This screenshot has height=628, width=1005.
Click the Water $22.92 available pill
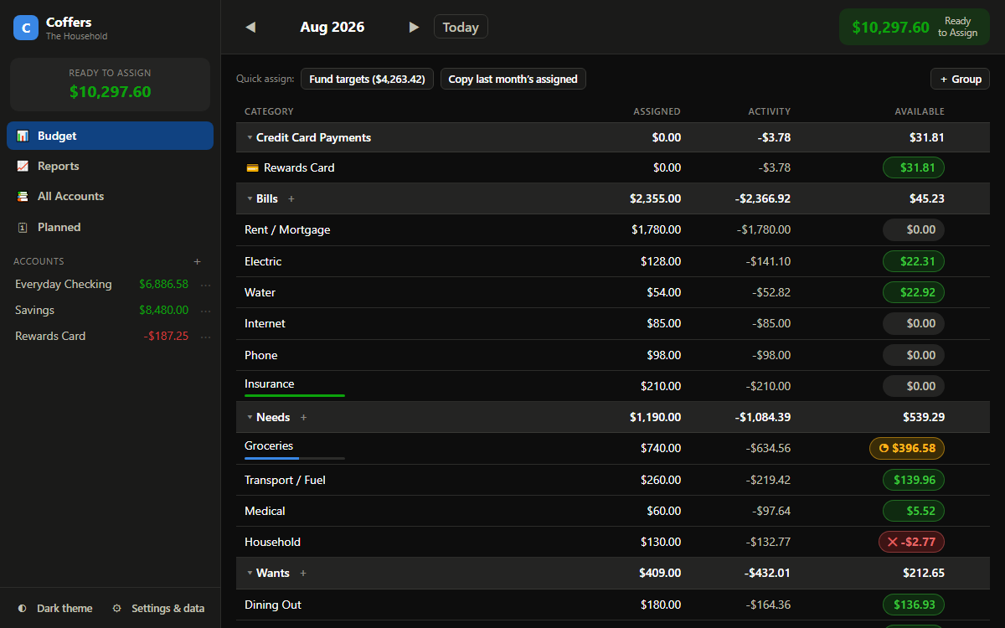pos(914,292)
